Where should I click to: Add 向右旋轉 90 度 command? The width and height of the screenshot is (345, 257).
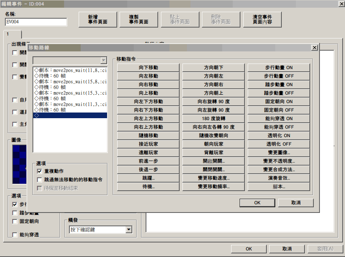click(x=213, y=102)
